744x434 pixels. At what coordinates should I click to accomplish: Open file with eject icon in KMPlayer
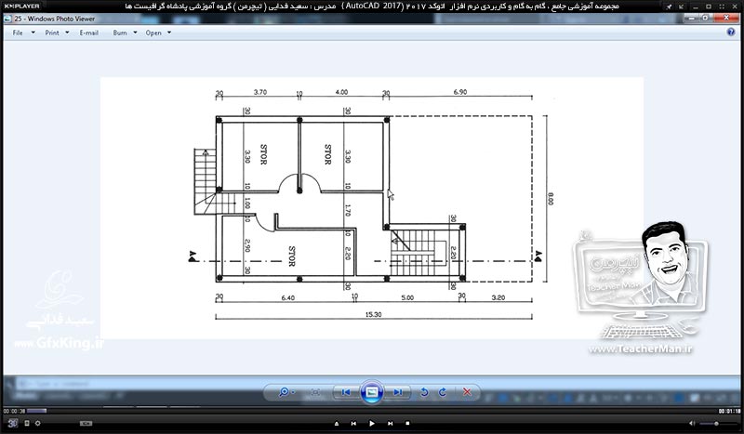[337, 423]
